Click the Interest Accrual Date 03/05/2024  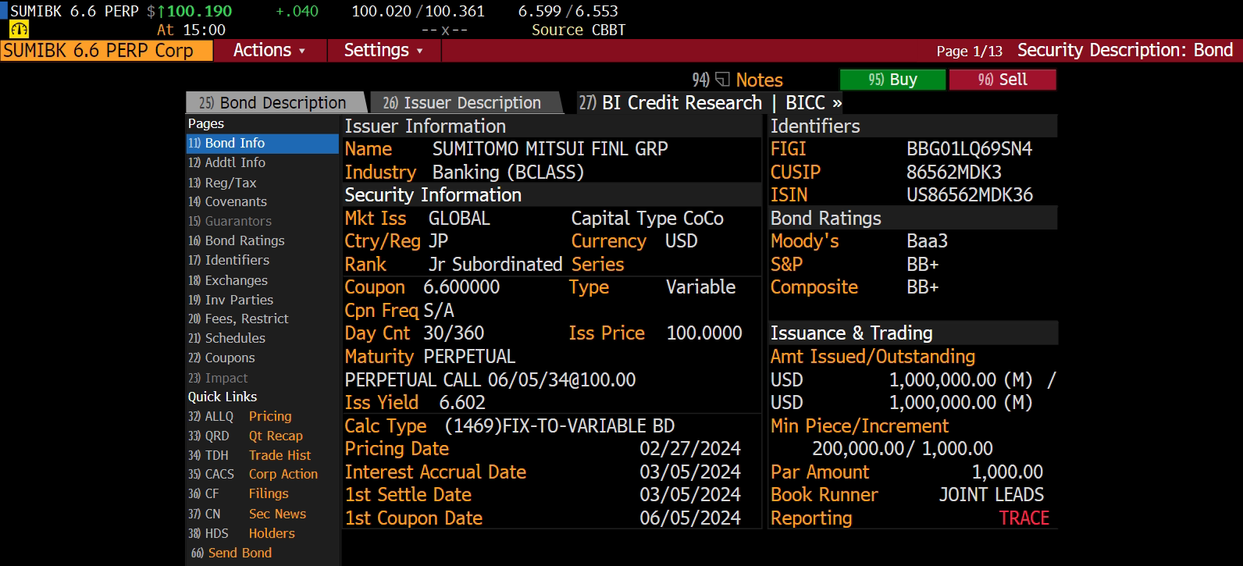[690, 472]
